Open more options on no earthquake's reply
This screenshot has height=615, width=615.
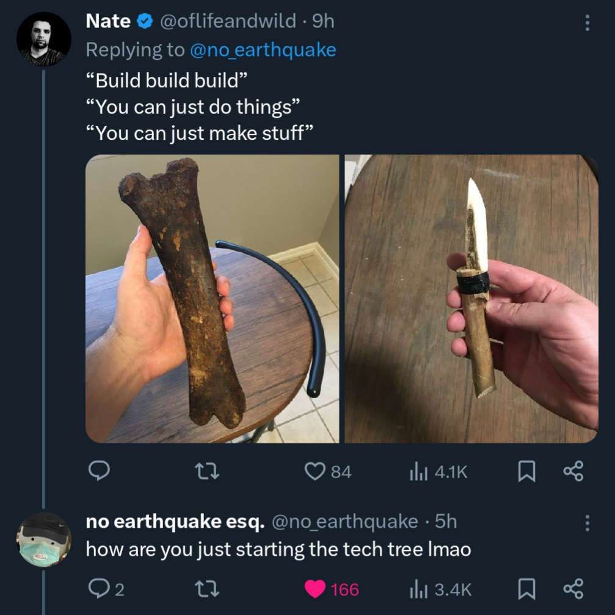(587, 523)
